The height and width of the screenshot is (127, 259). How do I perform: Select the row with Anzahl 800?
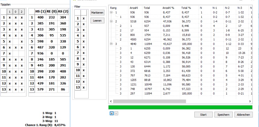pos(180,35)
